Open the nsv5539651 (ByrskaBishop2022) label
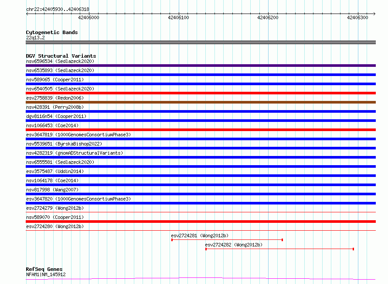The image size is (388, 284). 64,144
